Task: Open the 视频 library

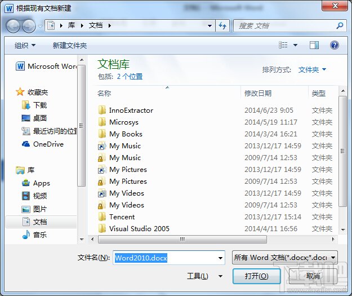Action: pos(34,196)
